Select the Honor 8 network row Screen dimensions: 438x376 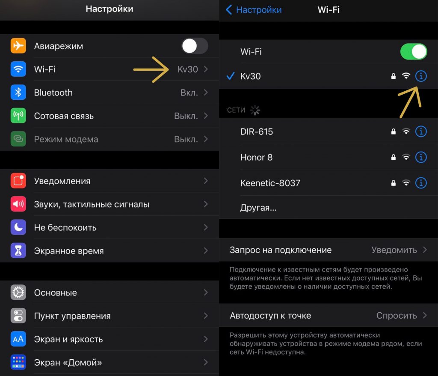[328, 157]
